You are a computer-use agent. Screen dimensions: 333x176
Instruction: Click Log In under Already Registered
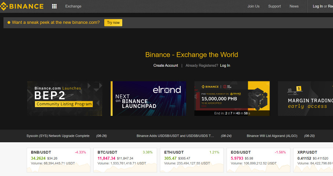[225, 66]
